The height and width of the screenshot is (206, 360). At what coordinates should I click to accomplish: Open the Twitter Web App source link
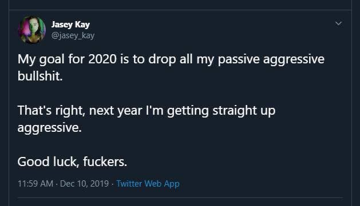(x=148, y=184)
